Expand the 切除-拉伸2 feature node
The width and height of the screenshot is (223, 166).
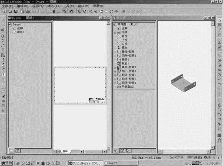[115, 75]
